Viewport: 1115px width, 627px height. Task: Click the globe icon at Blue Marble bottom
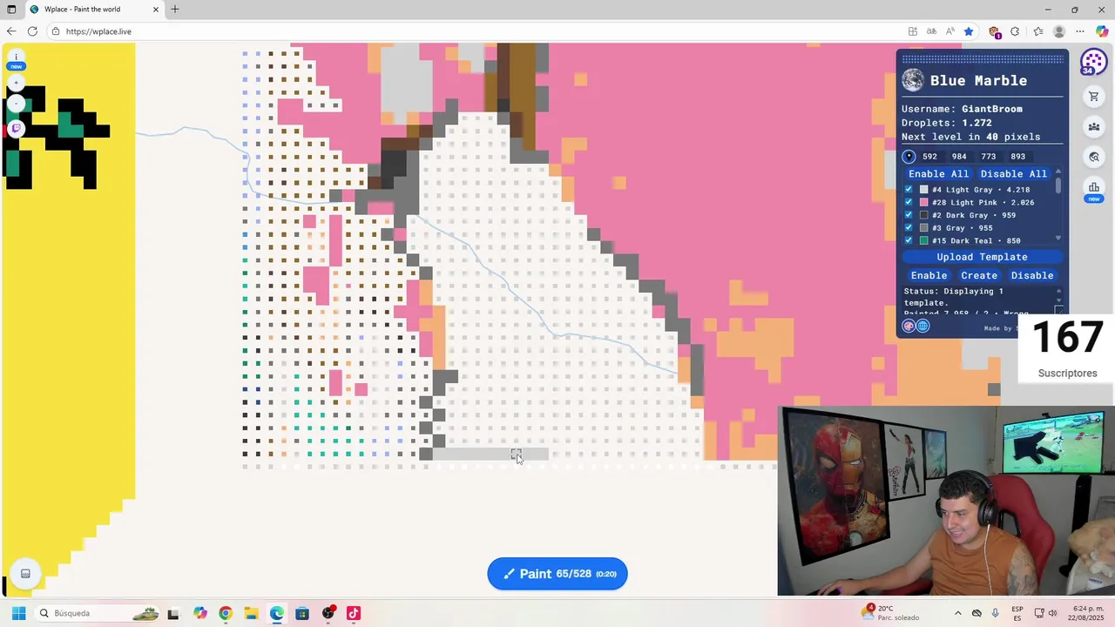coord(922,326)
